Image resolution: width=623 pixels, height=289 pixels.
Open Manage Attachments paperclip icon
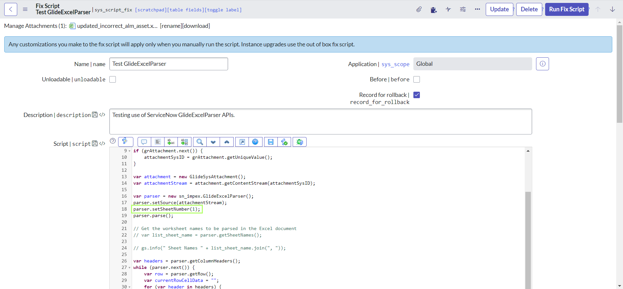click(x=419, y=9)
